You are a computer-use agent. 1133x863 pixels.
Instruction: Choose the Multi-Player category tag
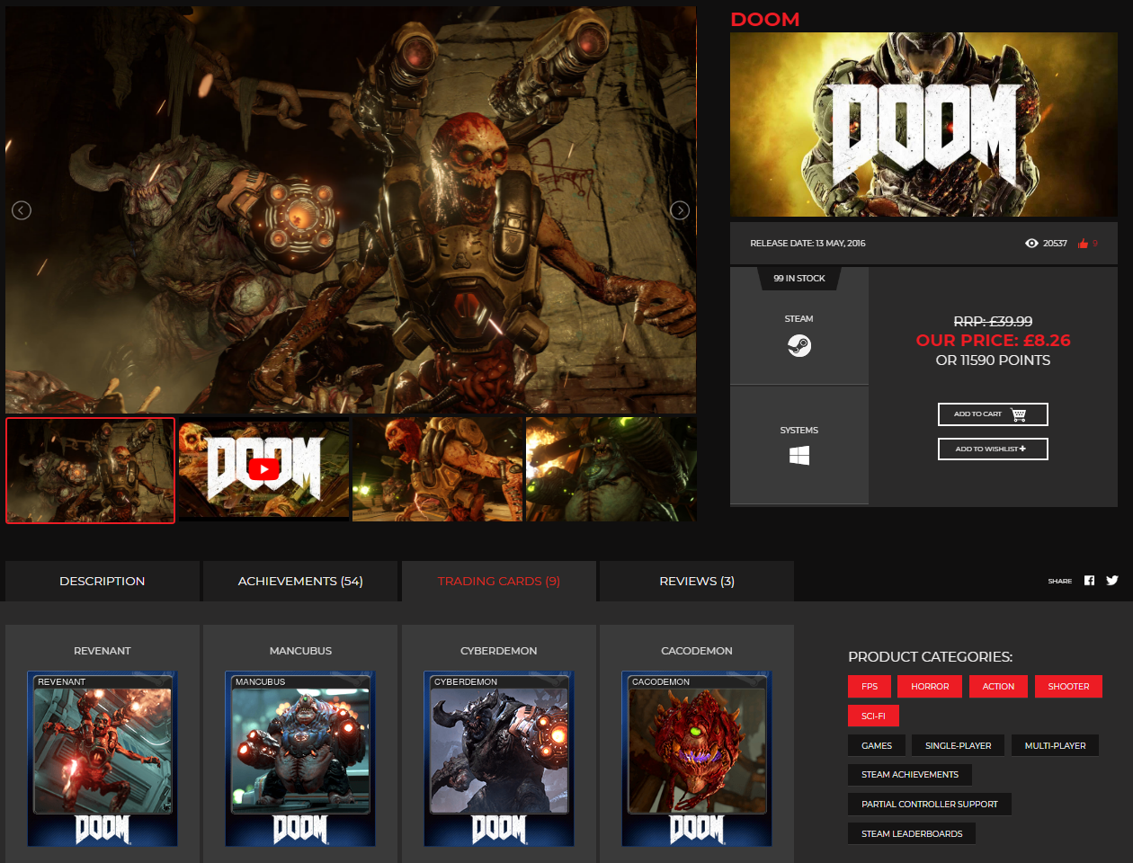pos(1056,745)
